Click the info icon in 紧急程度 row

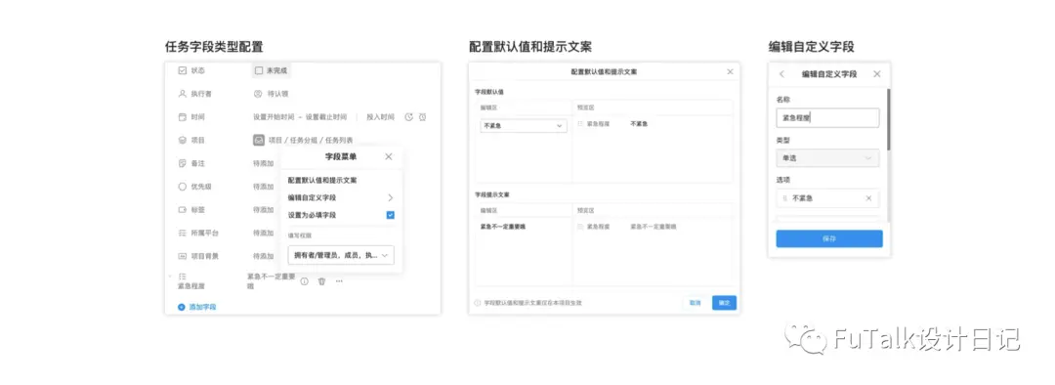pos(304,281)
